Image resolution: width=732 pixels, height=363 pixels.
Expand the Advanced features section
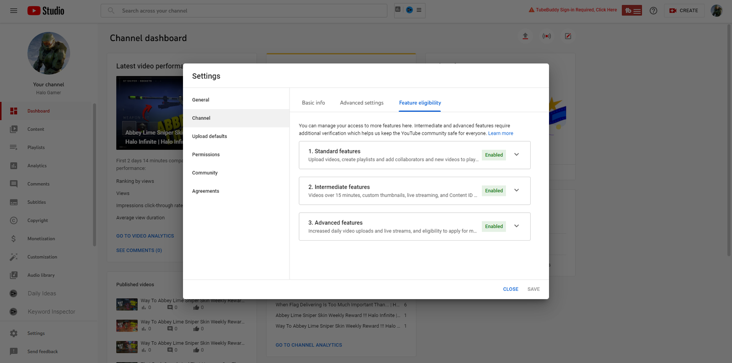517,226
